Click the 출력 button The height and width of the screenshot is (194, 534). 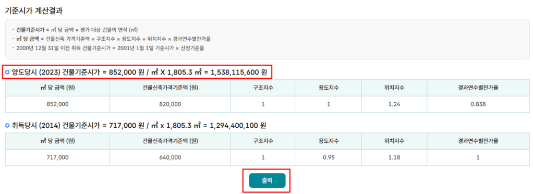pos(267,181)
